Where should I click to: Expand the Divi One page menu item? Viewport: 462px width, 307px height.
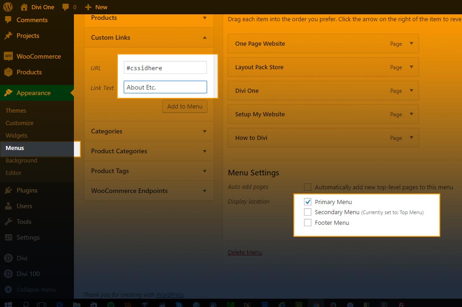(411, 90)
